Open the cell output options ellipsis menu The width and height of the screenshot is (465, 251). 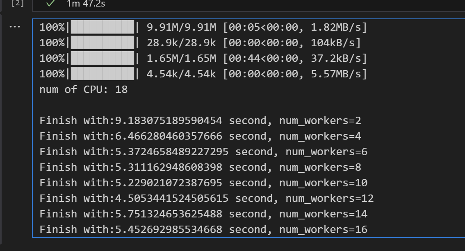(x=15, y=27)
